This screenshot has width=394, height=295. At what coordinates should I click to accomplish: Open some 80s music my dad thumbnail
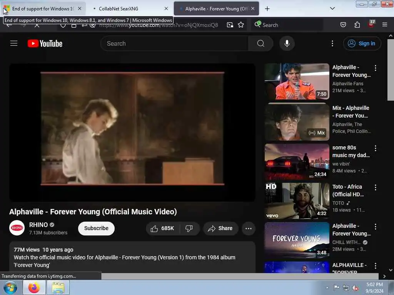297,162
